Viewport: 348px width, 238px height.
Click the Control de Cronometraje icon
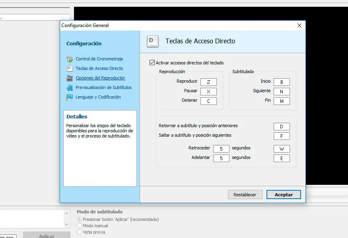pyautogui.click(x=70, y=59)
